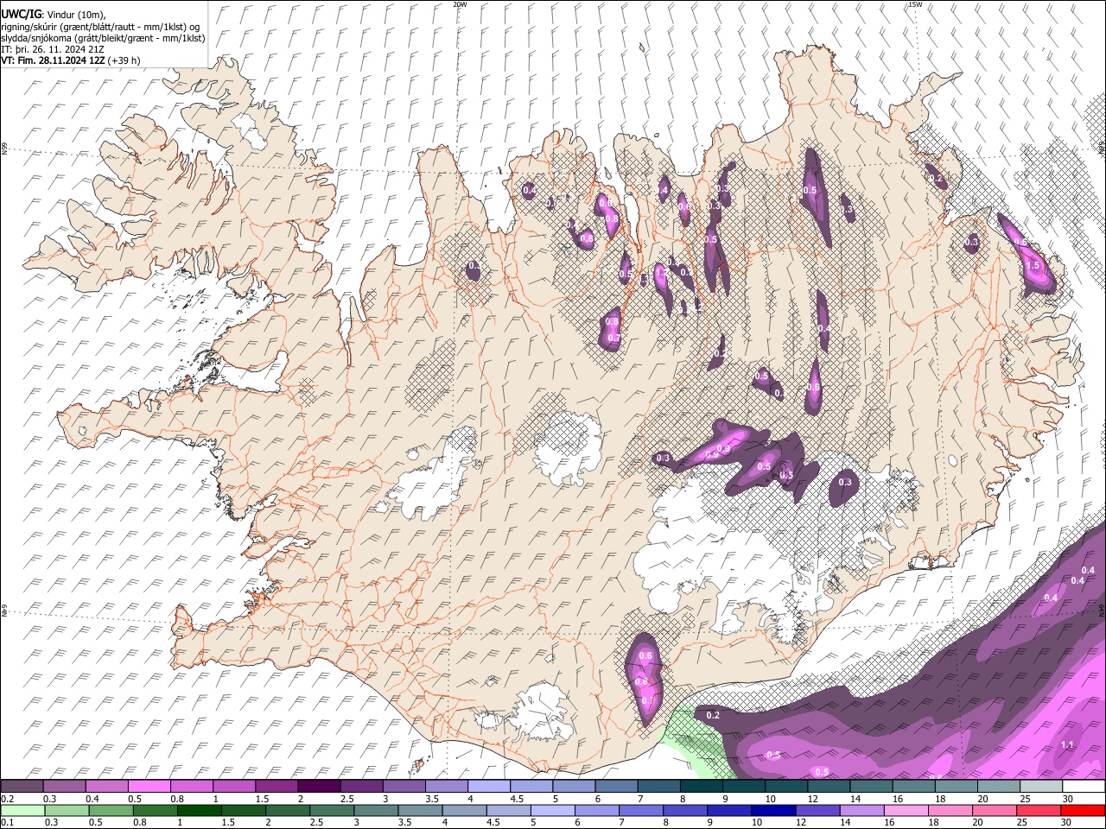
Task: Click the rain legend swatch starting at 18
Action: click(x=950, y=810)
